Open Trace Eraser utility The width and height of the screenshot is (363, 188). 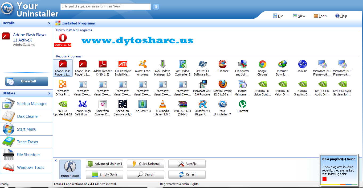(x=26, y=142)
